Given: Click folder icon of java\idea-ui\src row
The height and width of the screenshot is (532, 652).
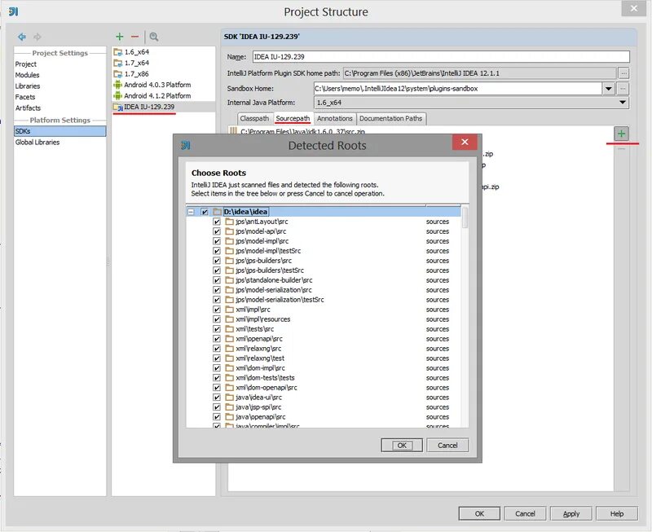Looking at the screenshot, I should pos(230,398).
